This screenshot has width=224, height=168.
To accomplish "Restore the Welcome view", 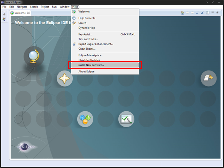I will coord(217,12).
